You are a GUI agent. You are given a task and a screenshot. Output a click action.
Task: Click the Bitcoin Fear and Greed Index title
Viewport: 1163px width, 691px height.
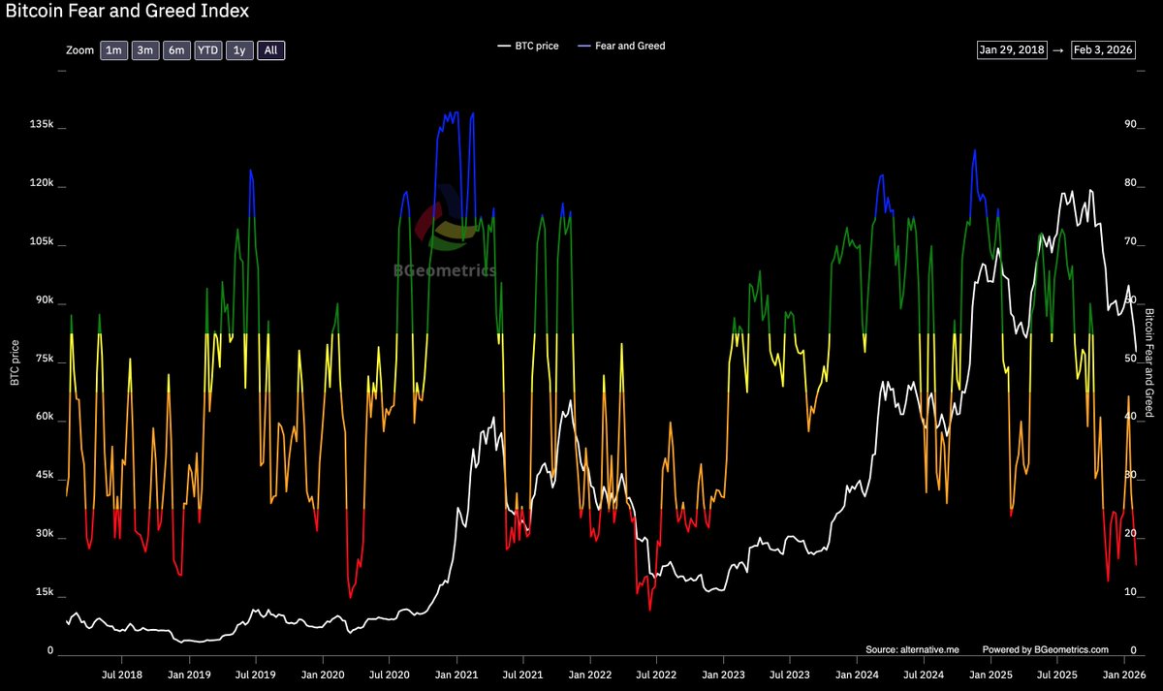click(x=128, y=12)
